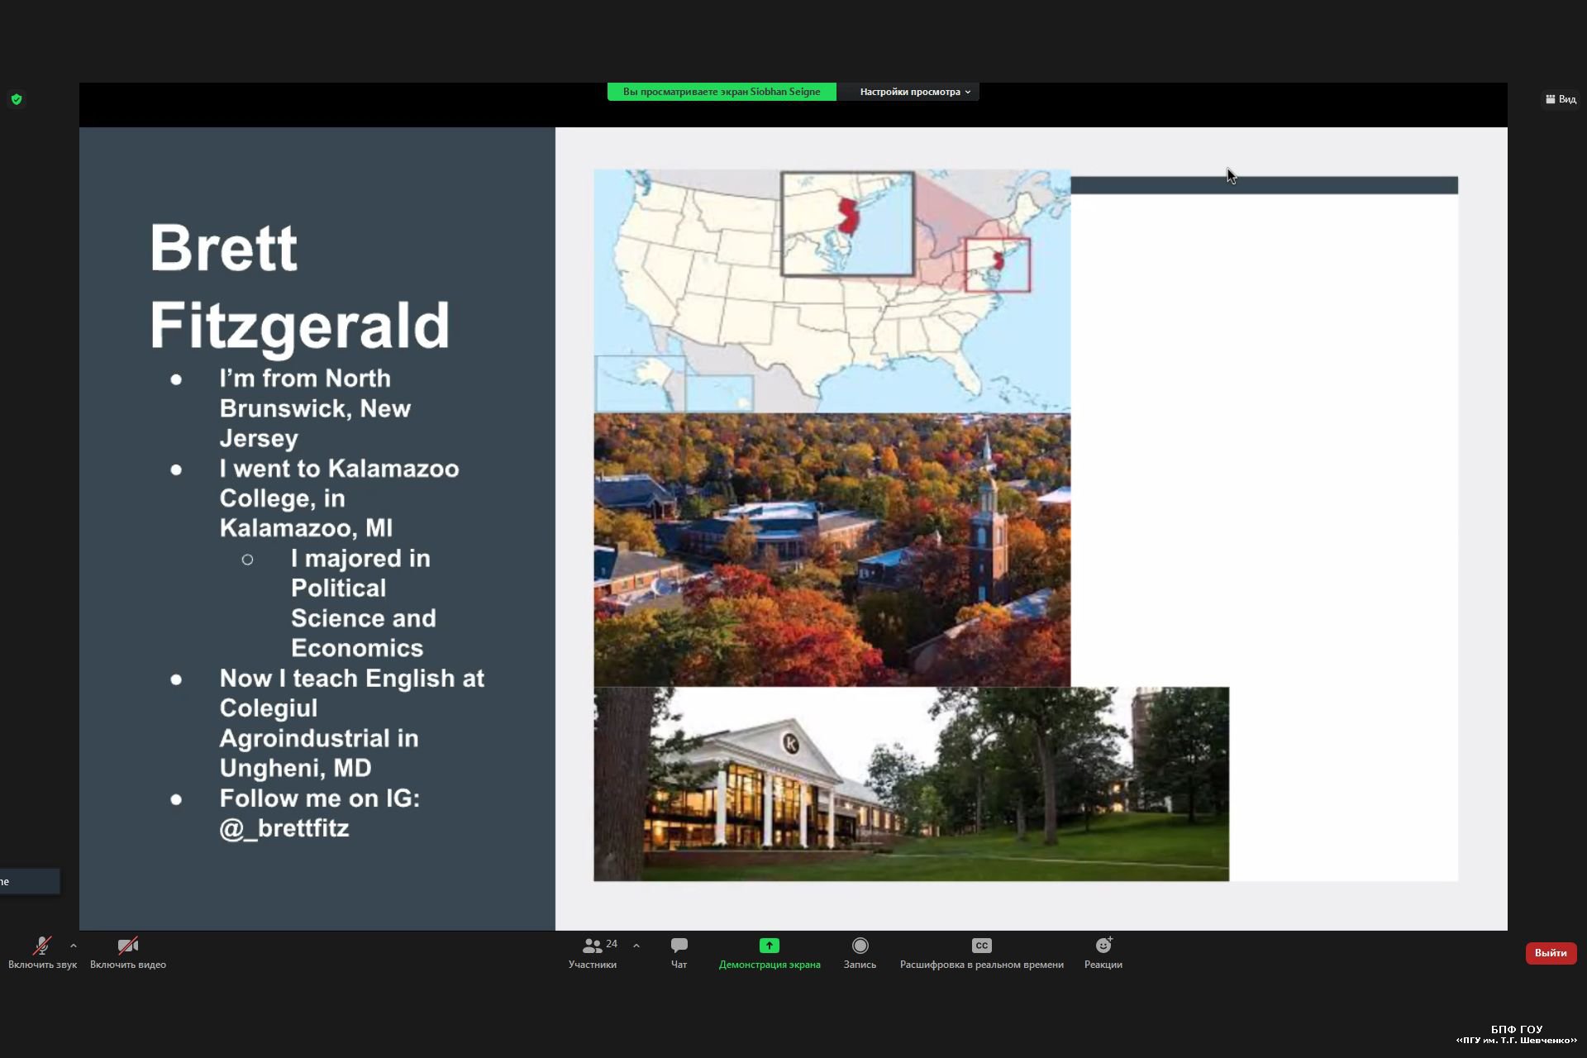
Task: Click the participant name label at left edge
Action: 29,881
